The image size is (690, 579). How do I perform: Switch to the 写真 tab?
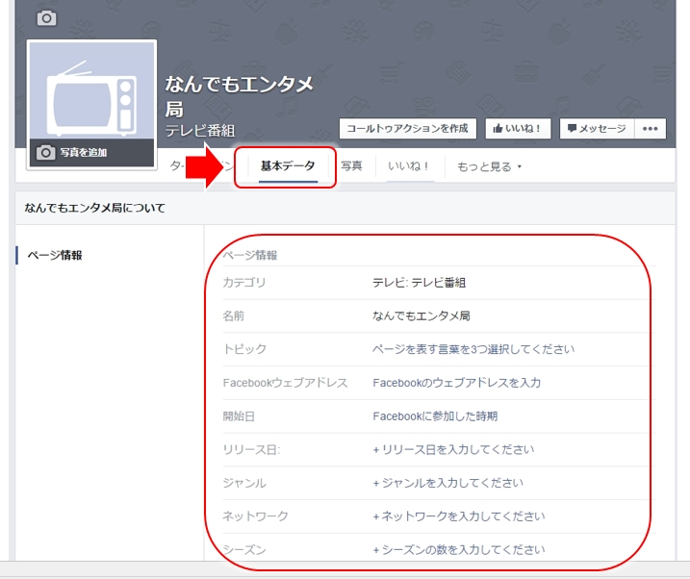click(x=351, y=165)
